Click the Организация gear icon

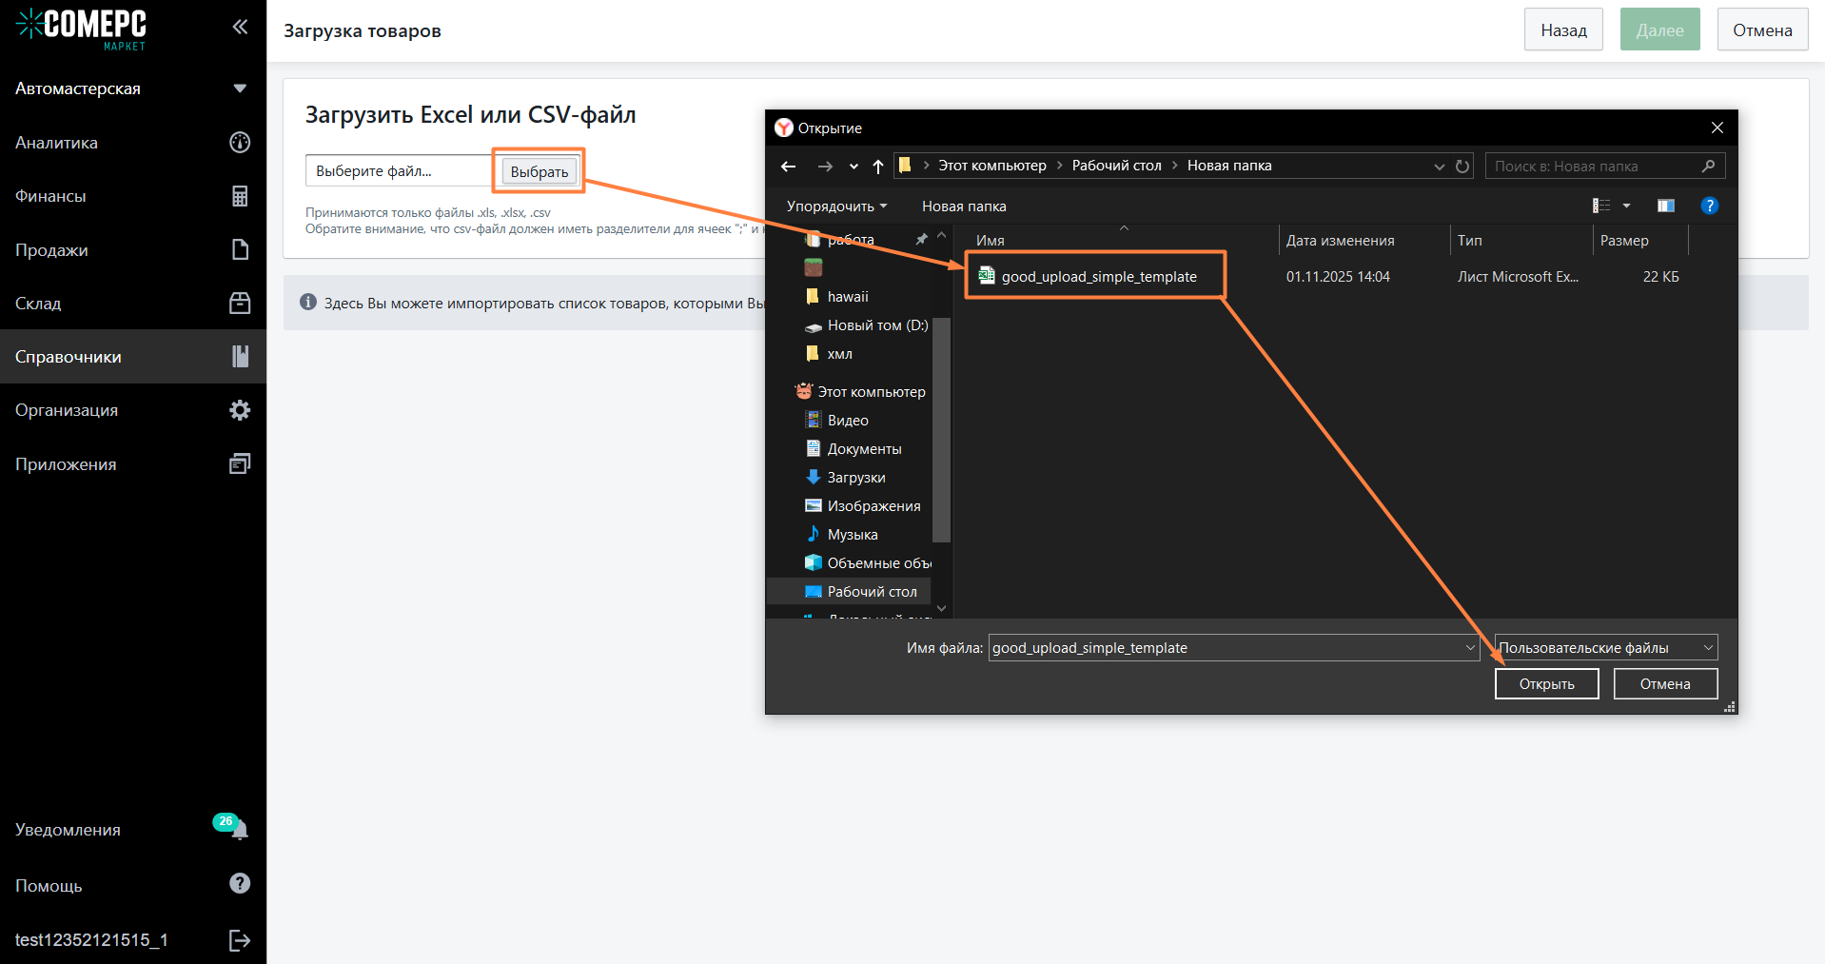coord(240,410)
